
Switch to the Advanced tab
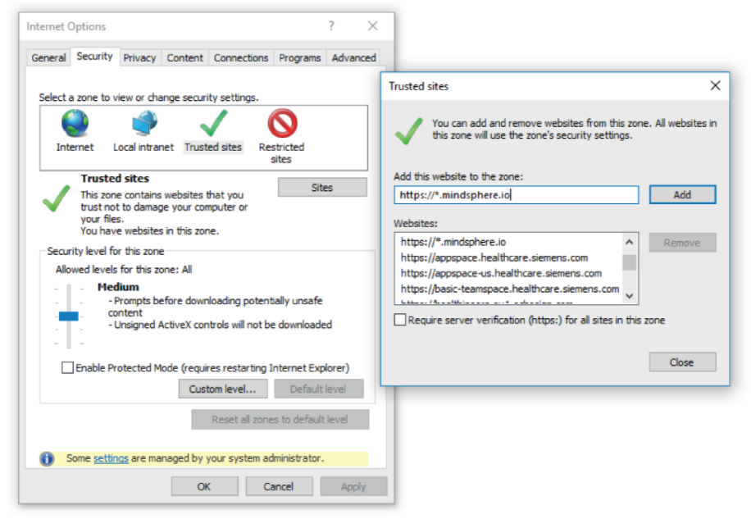pyautogui.click(x=354, y=58)
